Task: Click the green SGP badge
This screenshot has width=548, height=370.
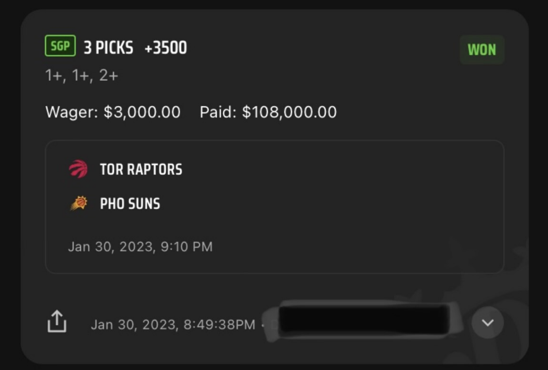Action: point(60,46)
